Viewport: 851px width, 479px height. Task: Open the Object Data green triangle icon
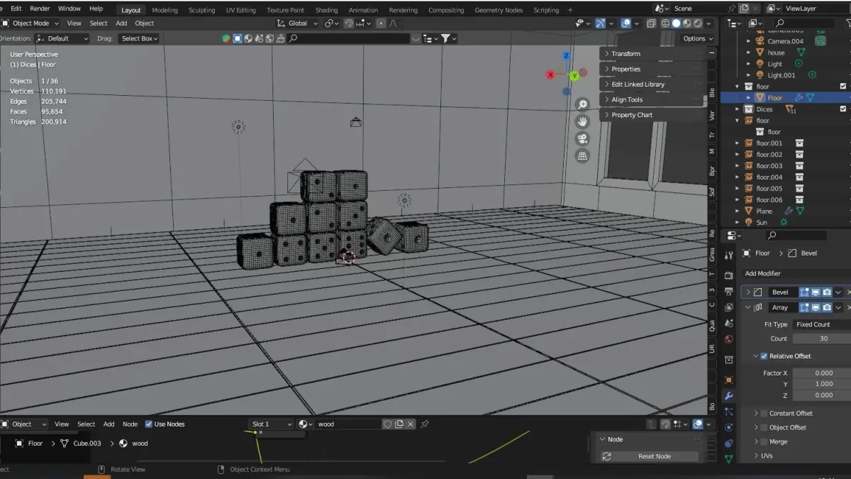coord(728,459)
